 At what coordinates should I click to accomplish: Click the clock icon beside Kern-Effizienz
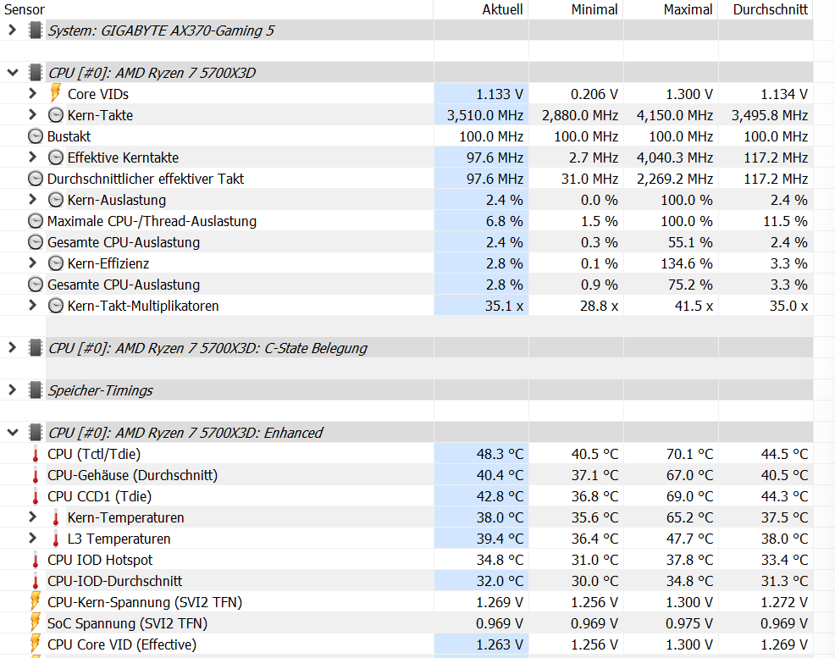pos(55,263)
